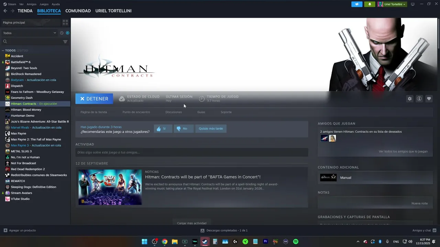Switch library sidebar to grid view icon

point(65,22)
